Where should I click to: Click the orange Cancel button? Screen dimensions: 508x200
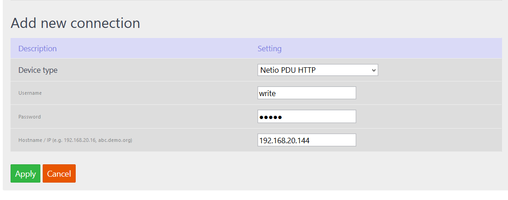[59, 173]
